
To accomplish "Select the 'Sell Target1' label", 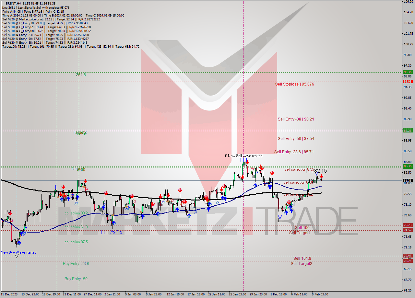I will click(300, 233).
